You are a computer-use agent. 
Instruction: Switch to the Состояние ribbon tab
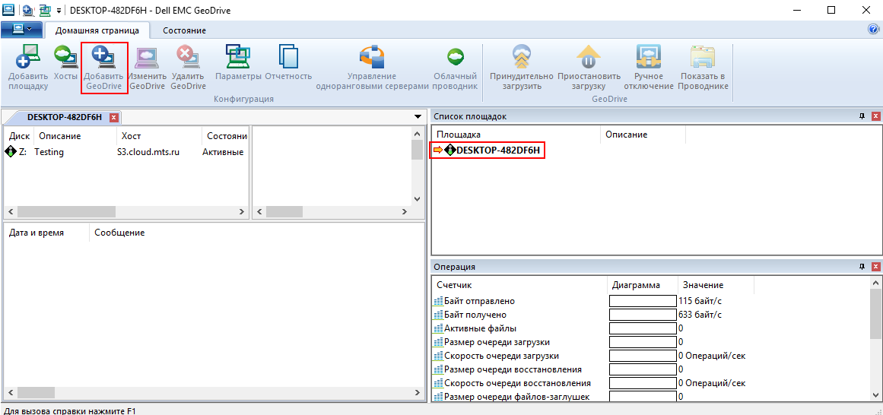184,30
